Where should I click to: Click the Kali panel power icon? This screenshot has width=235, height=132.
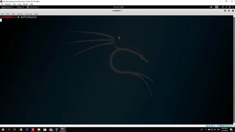click(x=229, y=7)
